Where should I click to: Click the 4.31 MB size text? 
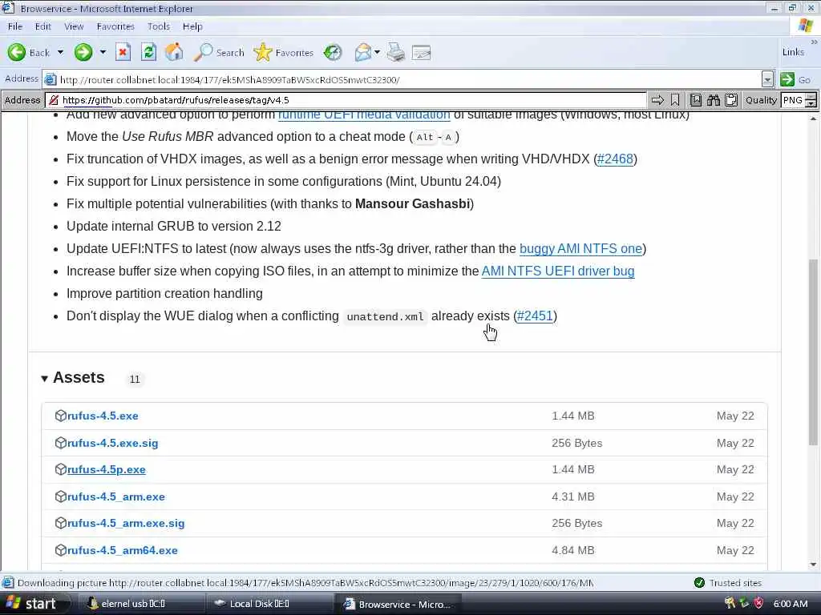coord(572,496)
